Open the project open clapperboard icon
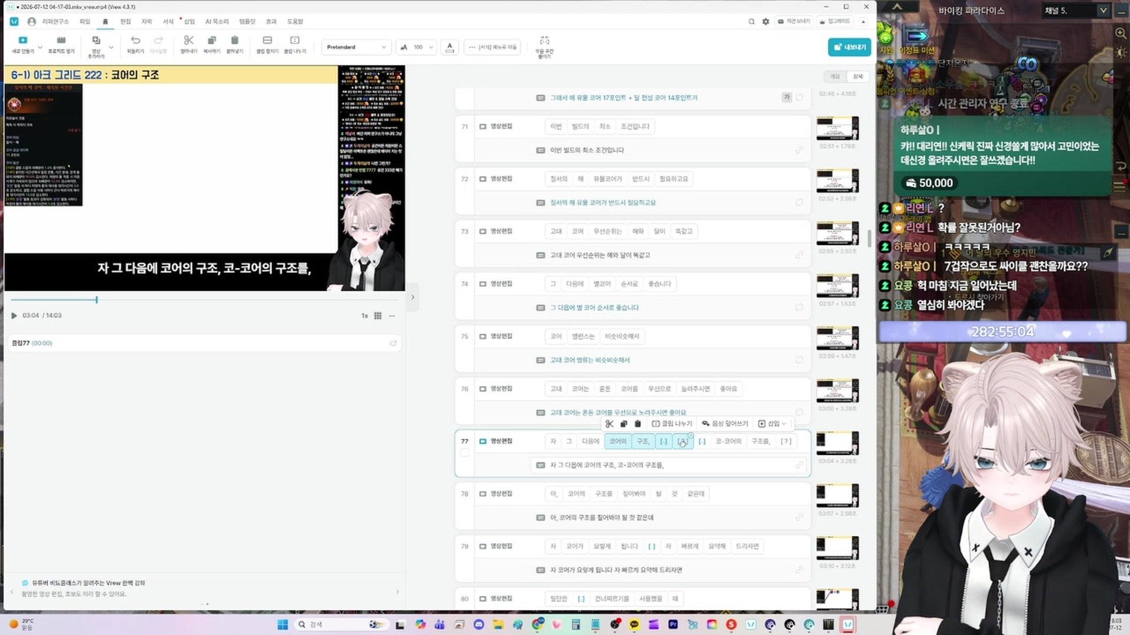This screenshot has height=635, width=1130. [61, 40]
